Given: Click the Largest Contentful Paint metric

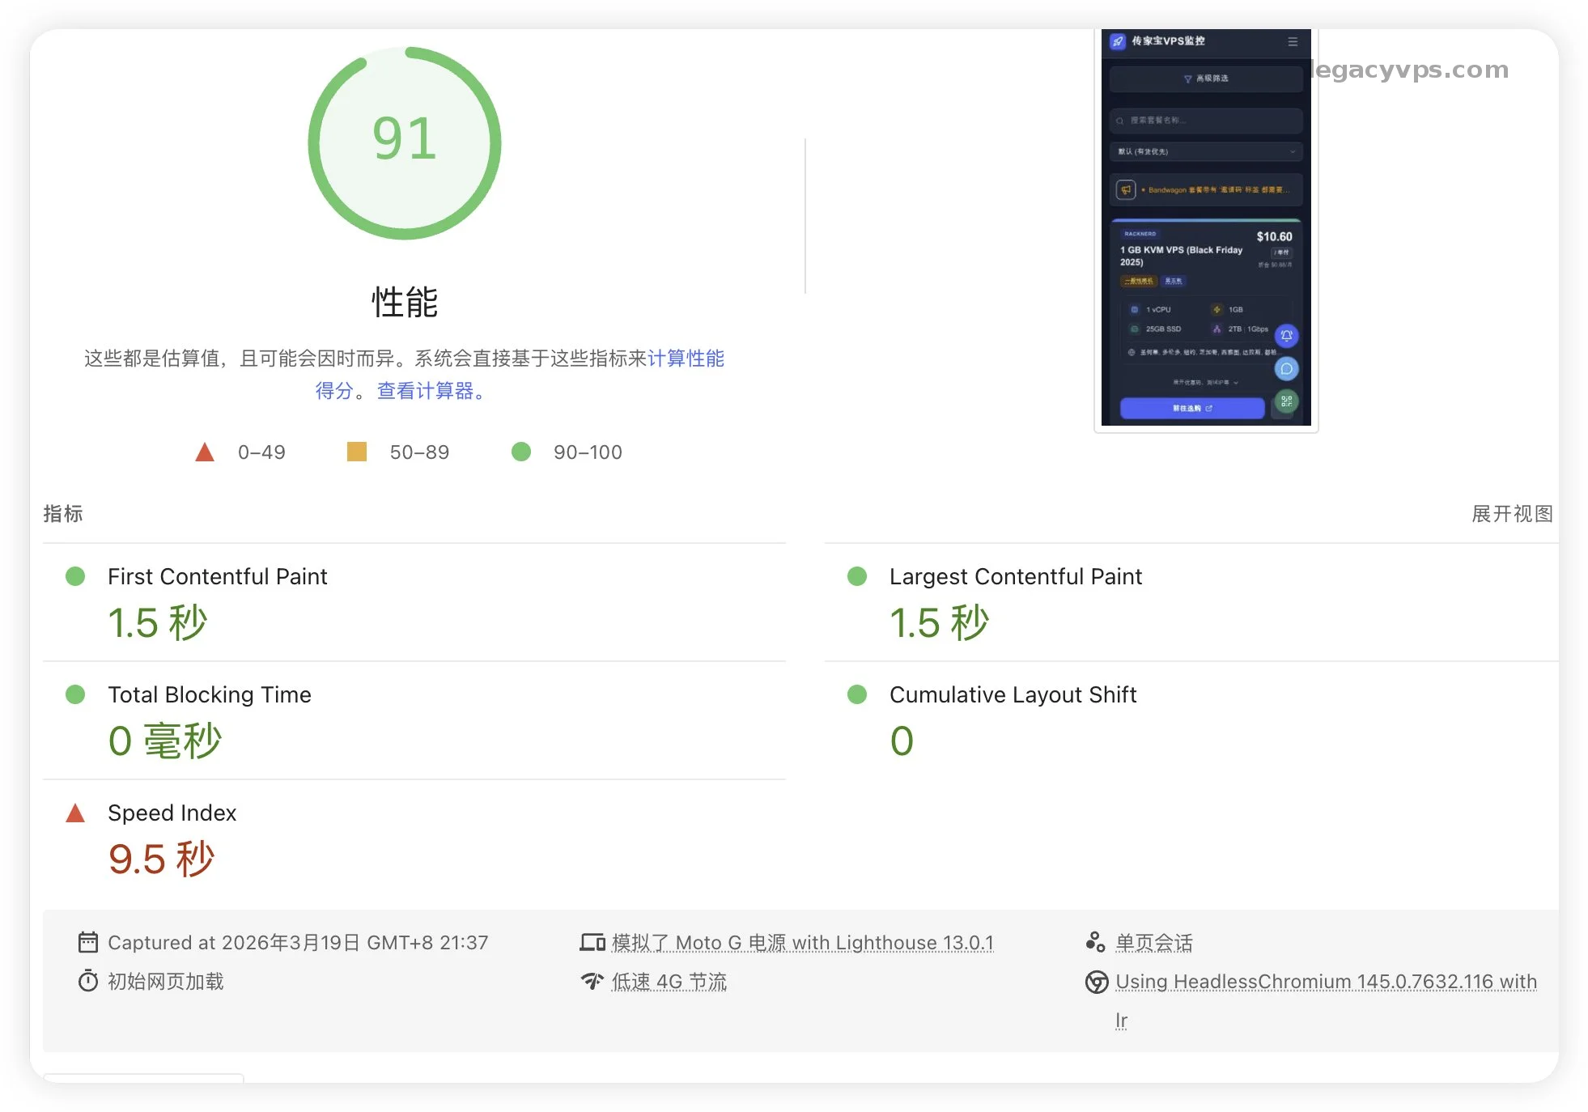Looking at the screenshot, I should coord(1015,576).
